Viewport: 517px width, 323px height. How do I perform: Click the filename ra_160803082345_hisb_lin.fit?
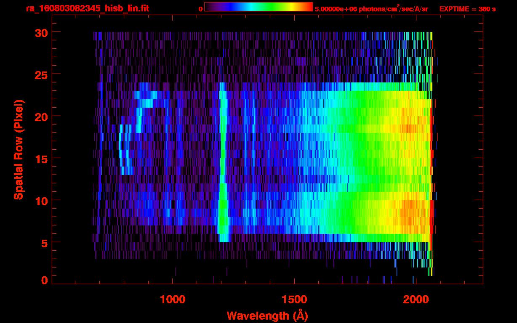pos(87,8)
